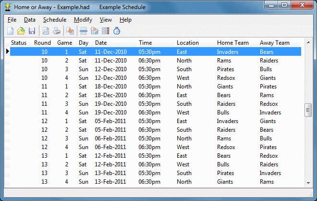The width and height of the screenshot is (317, 201).
Task: Click the New file toolbar icon
Action: pyautogui.click(x=10, y=31)
